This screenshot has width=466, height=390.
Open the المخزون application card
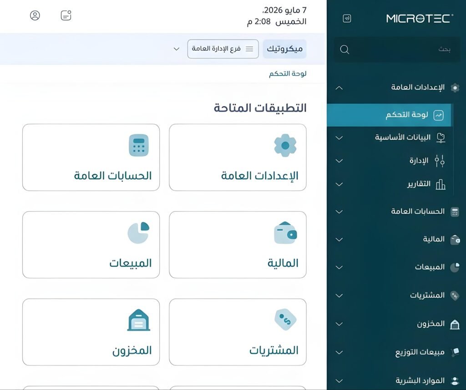(x=91, y=332)
